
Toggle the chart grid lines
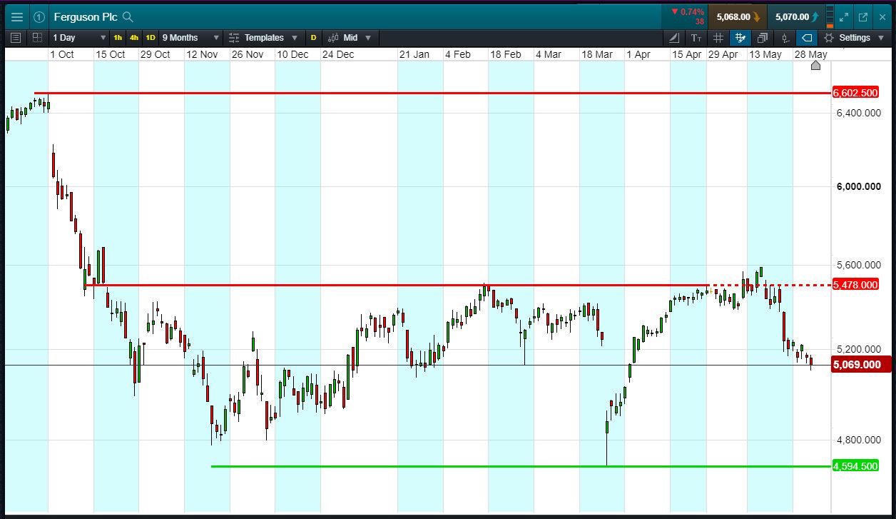pyautogui.click(x=718, y=38)
